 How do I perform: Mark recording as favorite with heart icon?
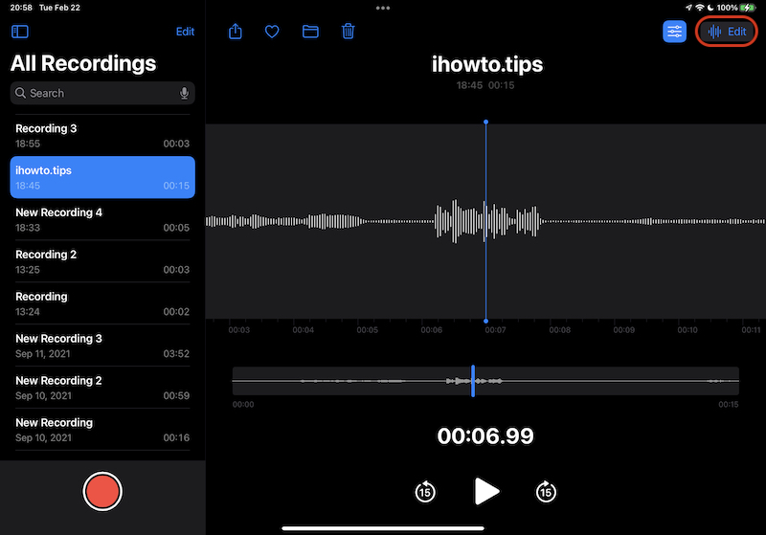click(x=272, y=32)
